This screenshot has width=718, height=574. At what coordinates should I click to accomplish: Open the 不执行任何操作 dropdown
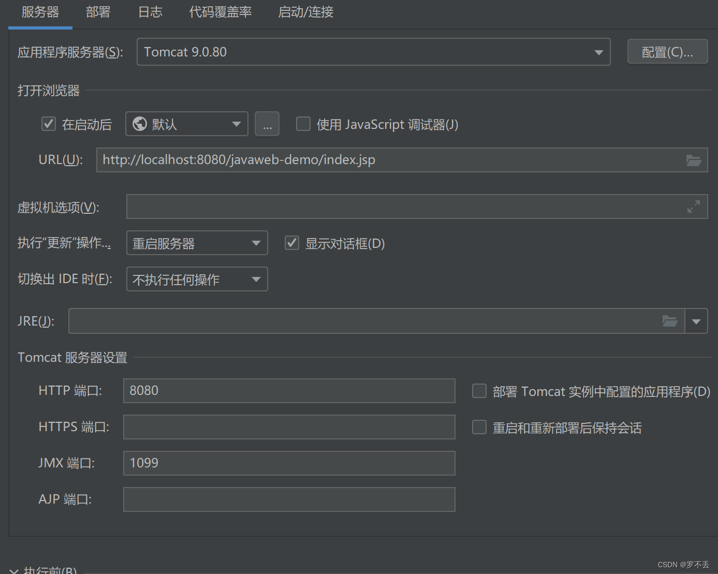point(197,279)
